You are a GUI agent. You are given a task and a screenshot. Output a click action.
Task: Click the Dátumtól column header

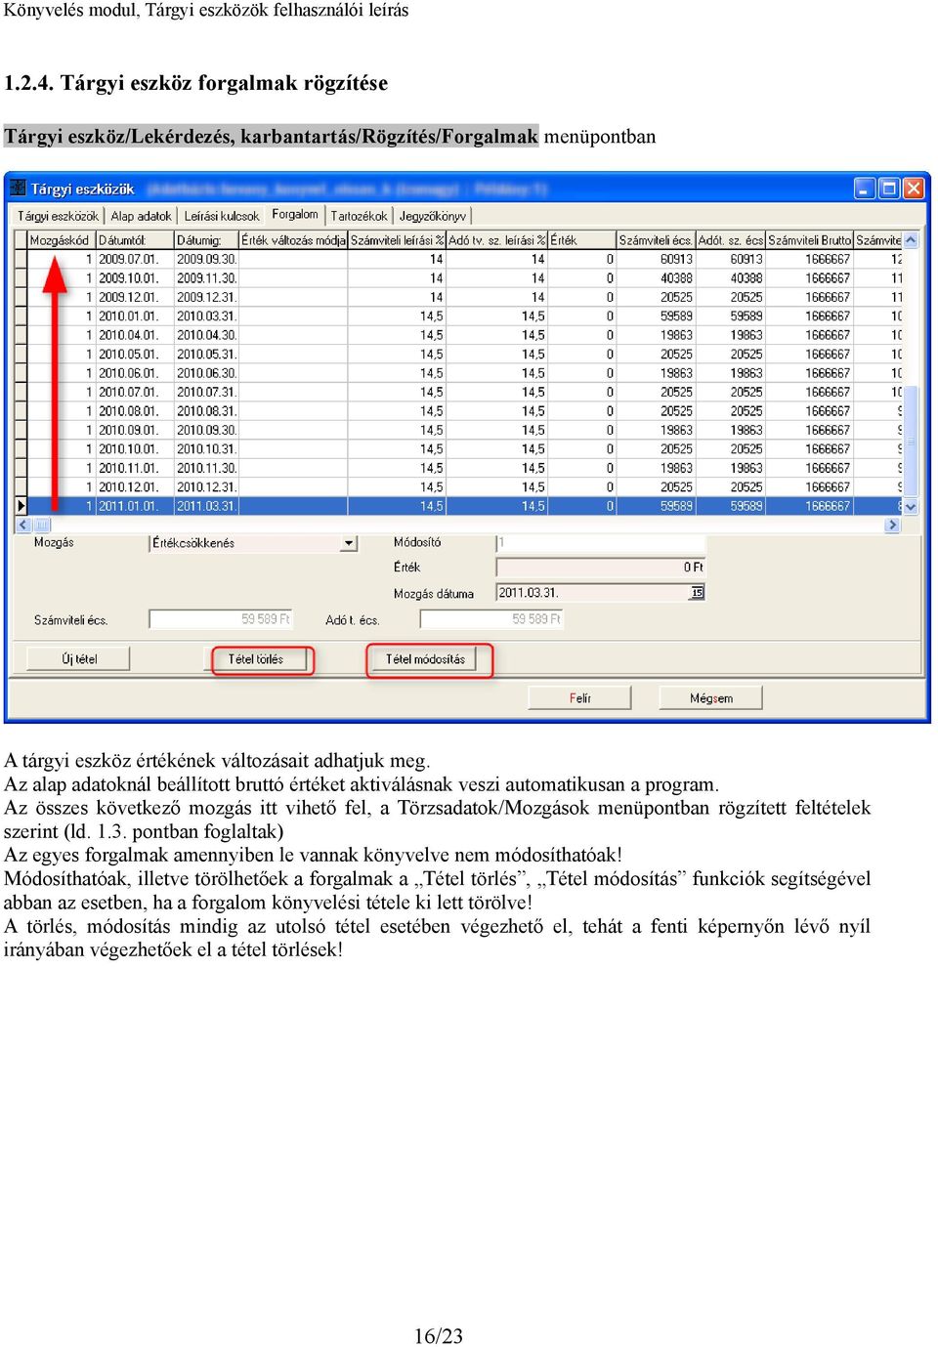click(x=134, y=240)
